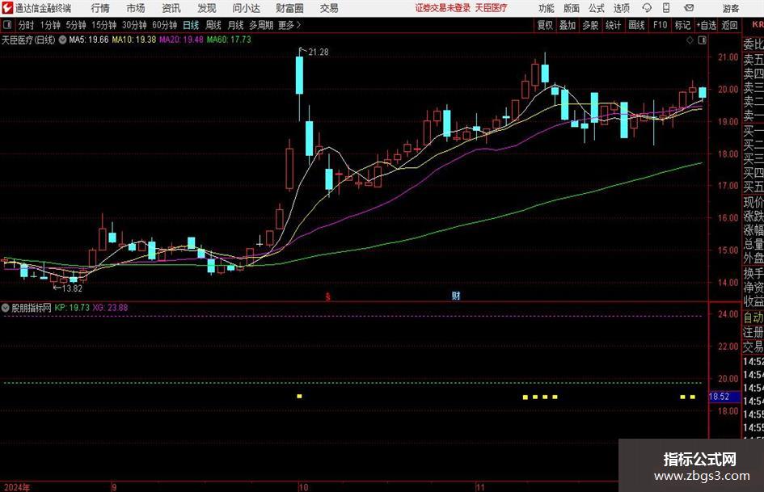Click the 通达信 red logo icon

[x=7, y=8]
